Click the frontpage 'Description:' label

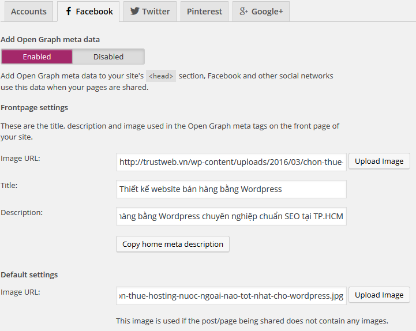22,212
